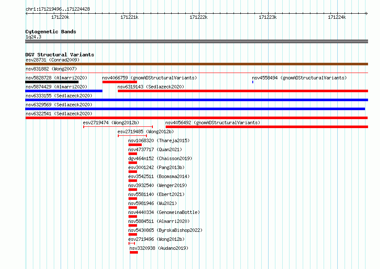The image size is (380, 269).
Task: Open esv3542511 (Boomsma2014) label
Action: (x=159, y=176)
